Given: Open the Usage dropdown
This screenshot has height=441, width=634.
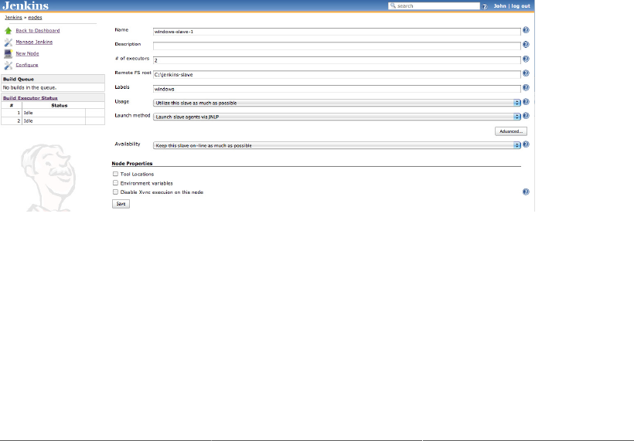Looking at the screenshot, I should [337, 103].
